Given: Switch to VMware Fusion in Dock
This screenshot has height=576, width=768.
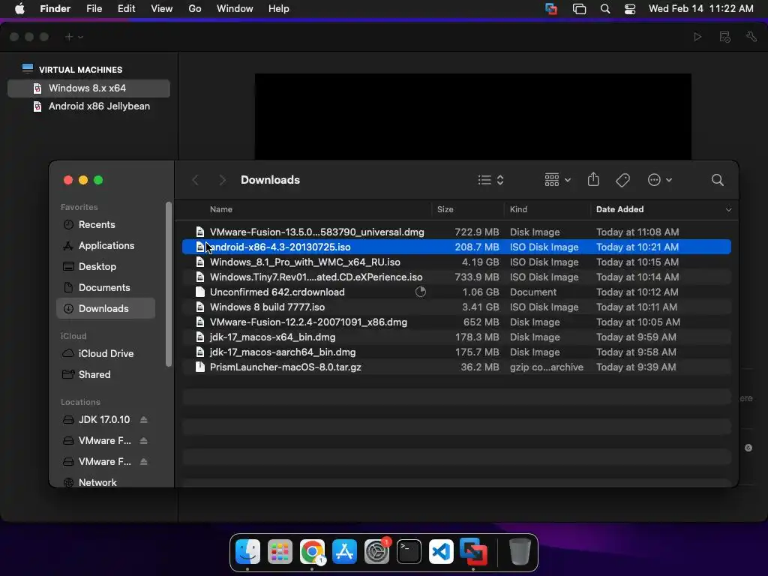Looking at the screenshot, I should [x=474, y=552].
